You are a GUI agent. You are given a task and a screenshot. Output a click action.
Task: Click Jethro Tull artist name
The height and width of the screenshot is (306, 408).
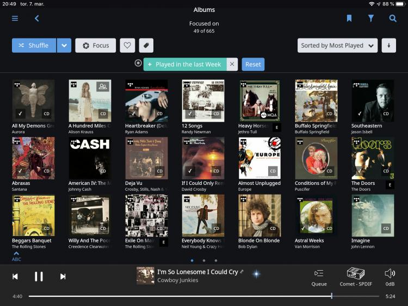pyautogui.click(x=248, y=132)
